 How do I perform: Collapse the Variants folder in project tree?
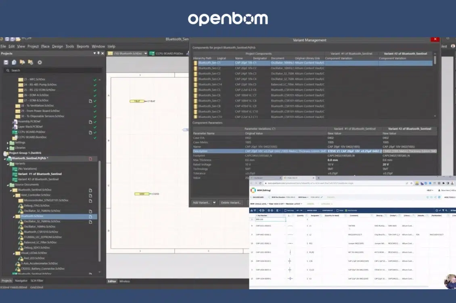8,164
